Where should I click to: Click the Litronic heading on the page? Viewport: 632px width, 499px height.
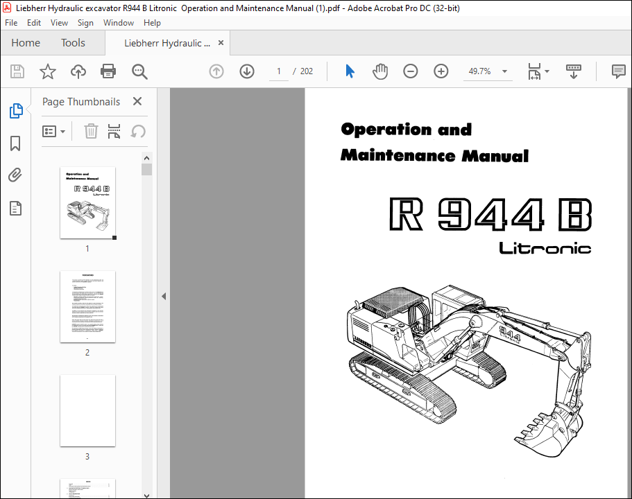tap(545, 248)
